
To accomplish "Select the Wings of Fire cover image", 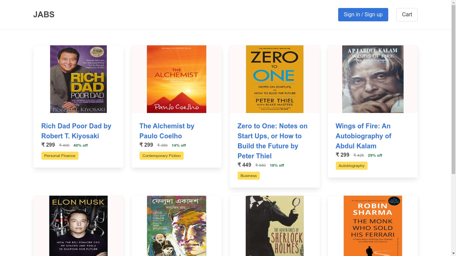I will click(x=373, y=79).
